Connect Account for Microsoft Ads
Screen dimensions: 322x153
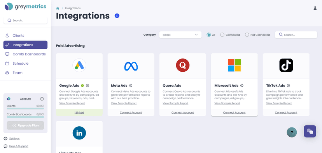click(x=234, y=112)
